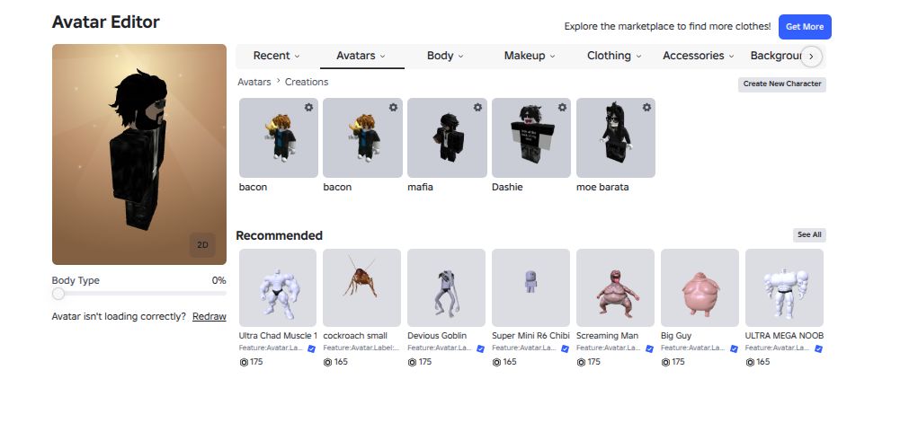918x423 pixels.
Task: Open settings gear on mafia avatar
Action: 477,108
